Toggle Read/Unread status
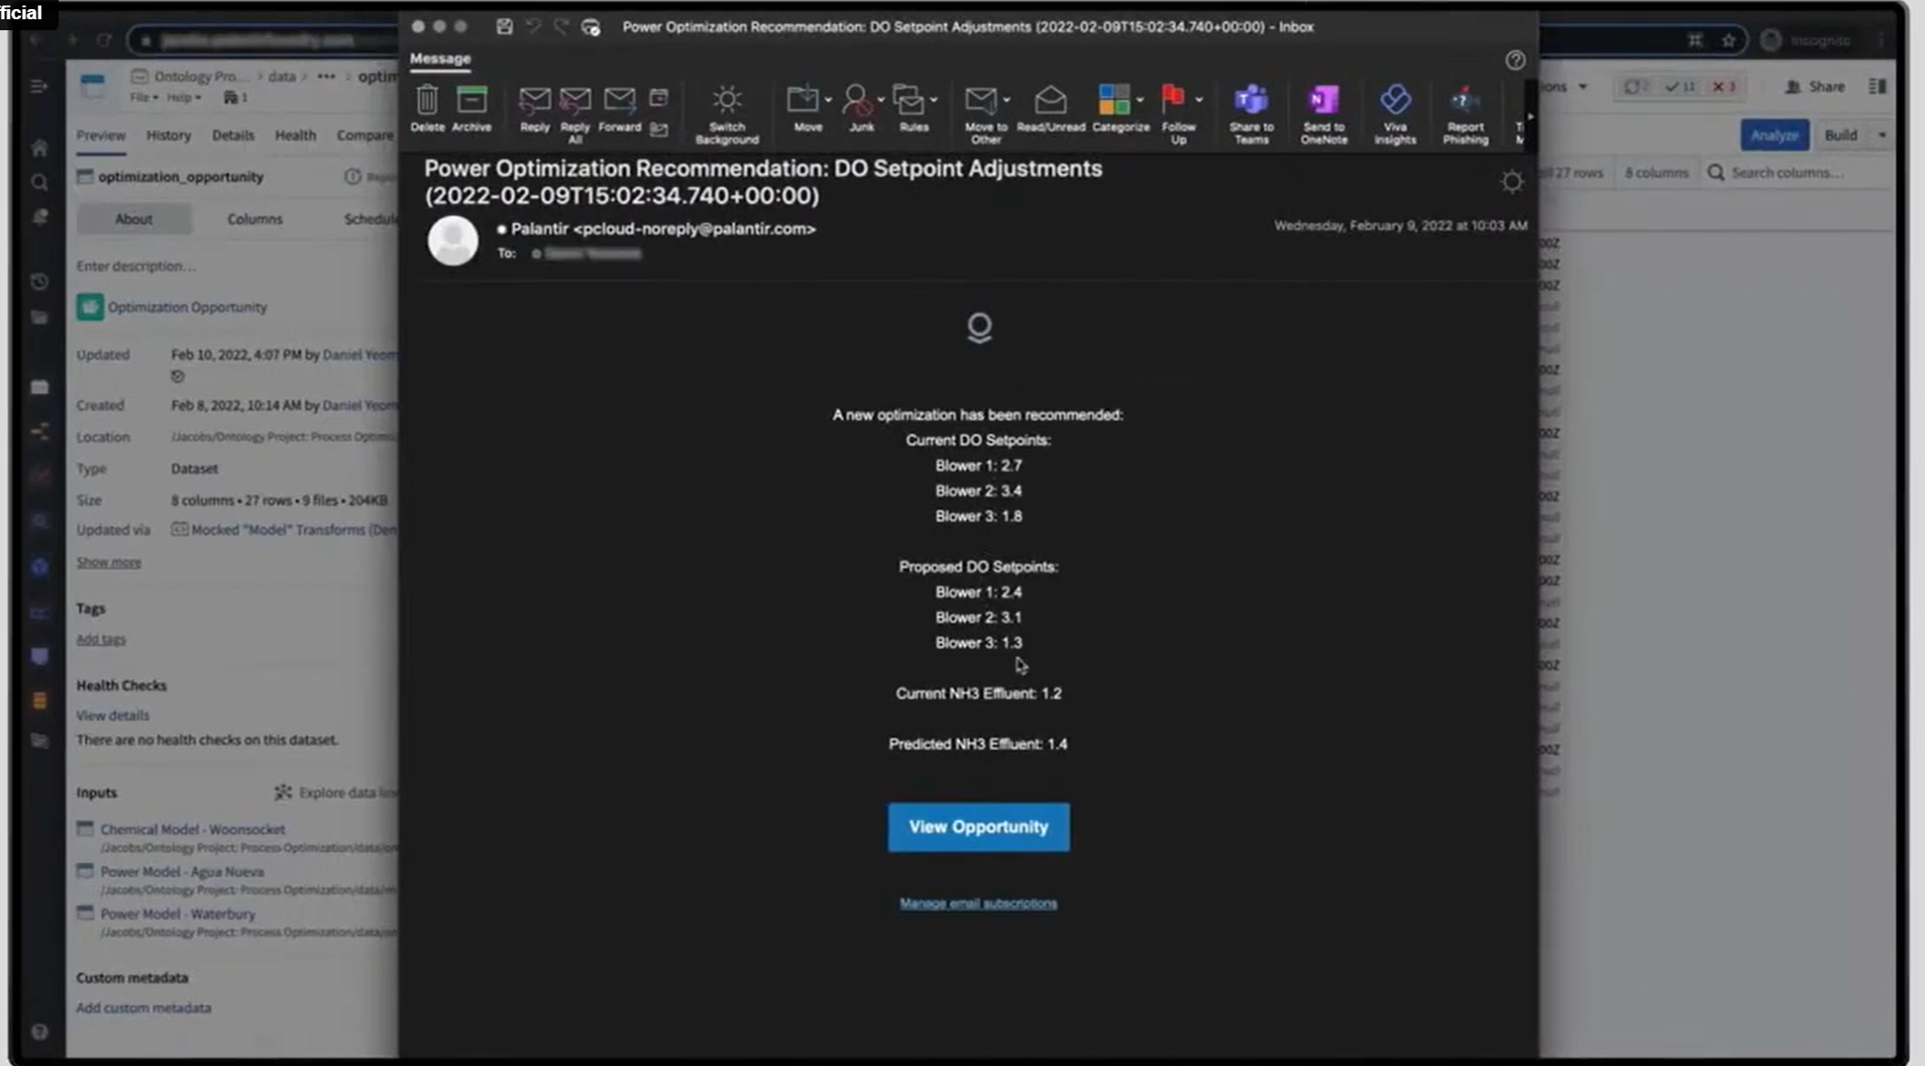 tap(1050, 108)
